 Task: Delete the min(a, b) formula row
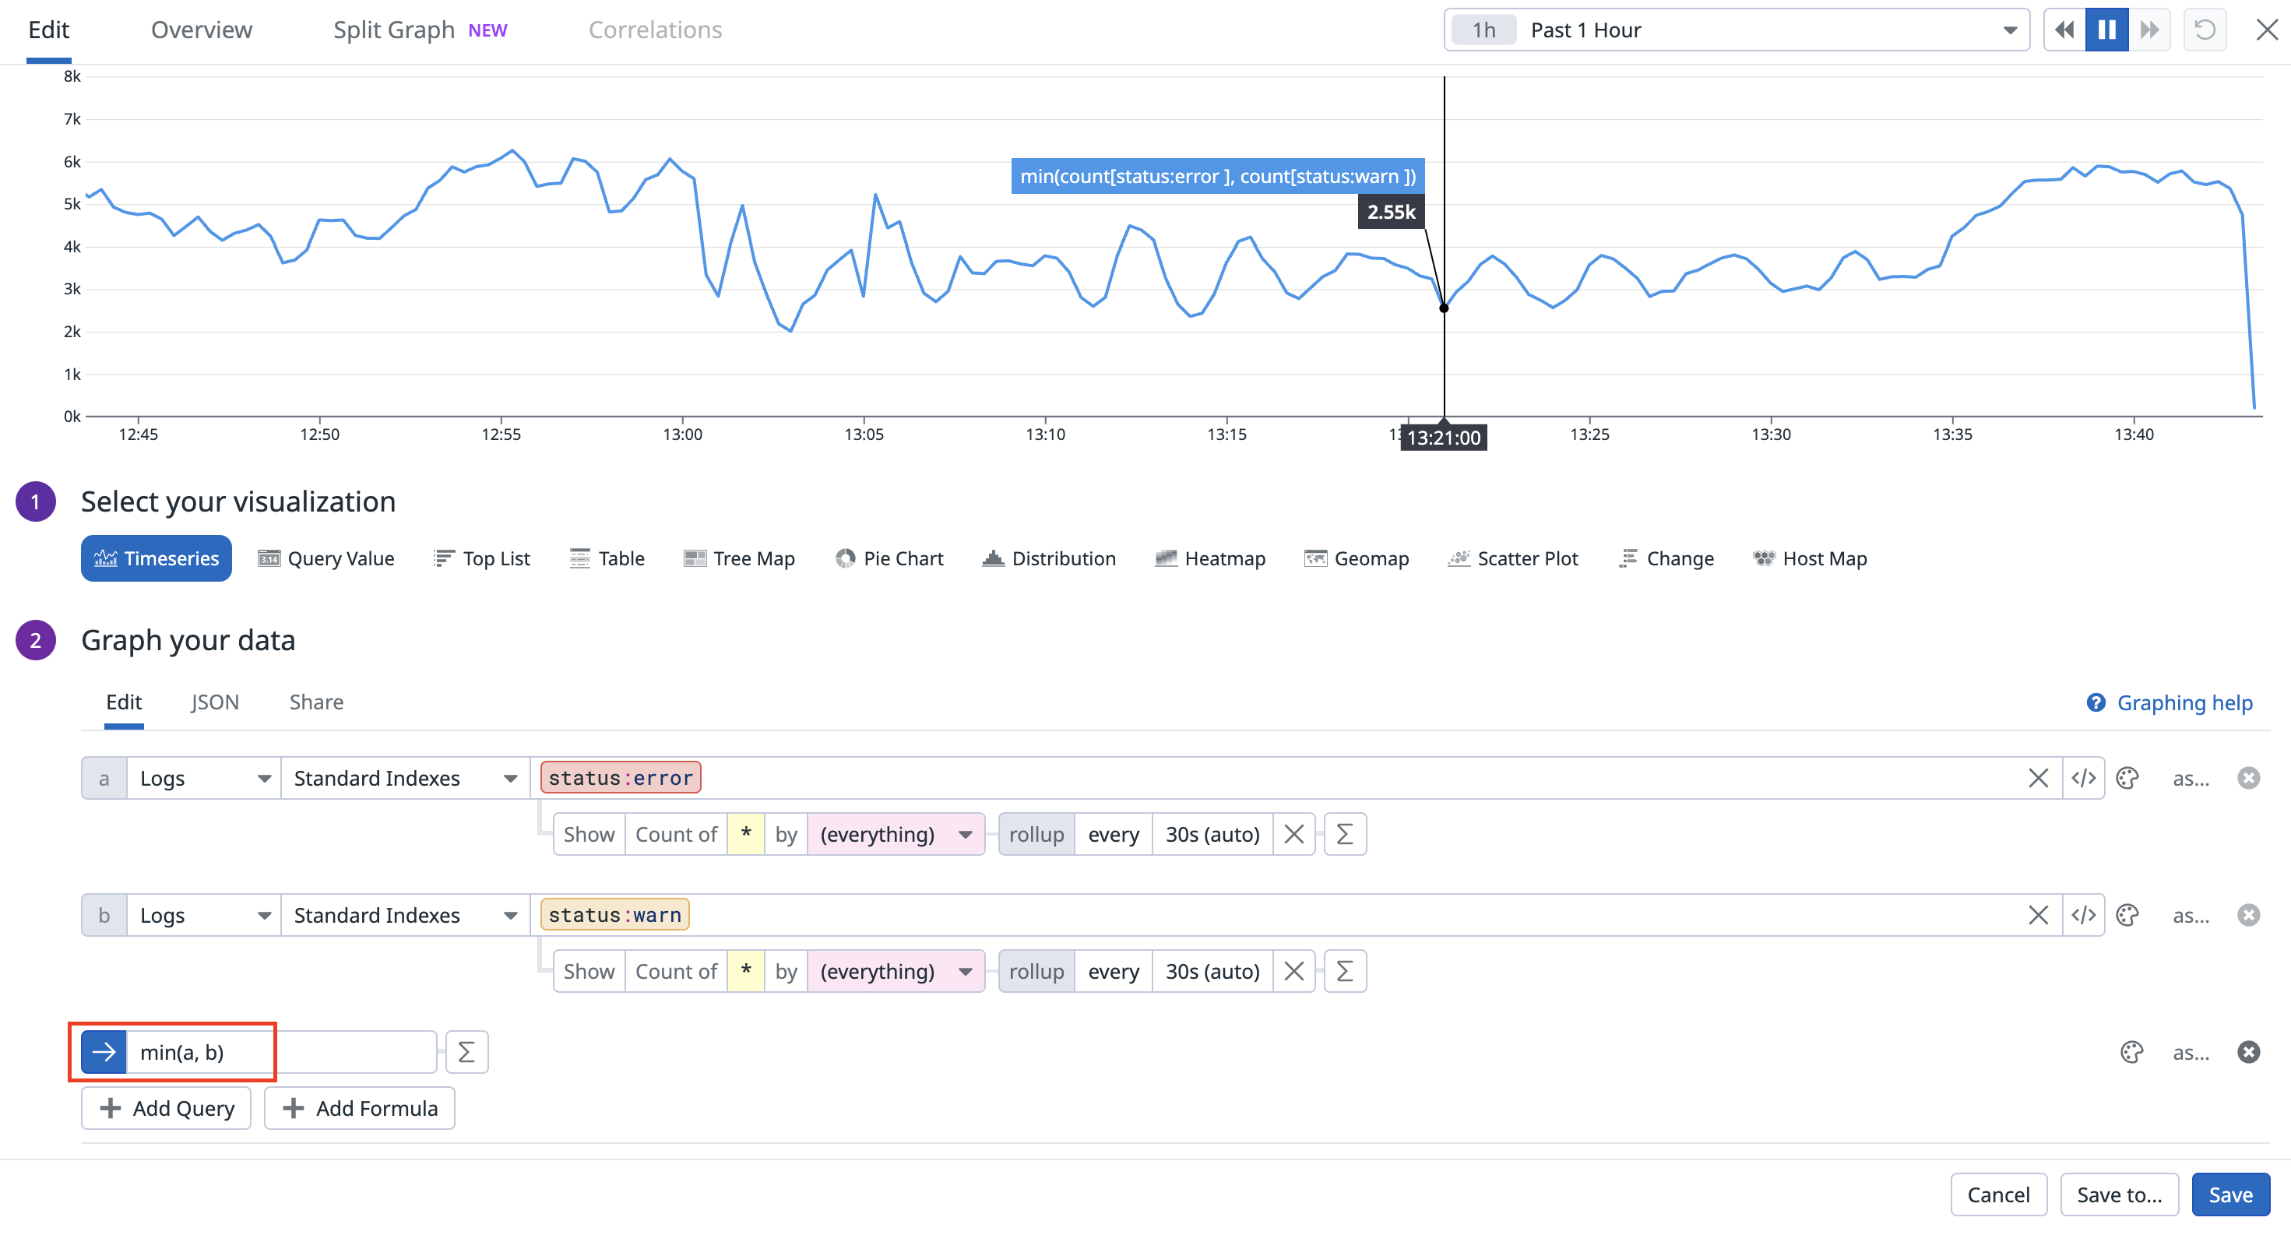click(x=2248, y=1052)
